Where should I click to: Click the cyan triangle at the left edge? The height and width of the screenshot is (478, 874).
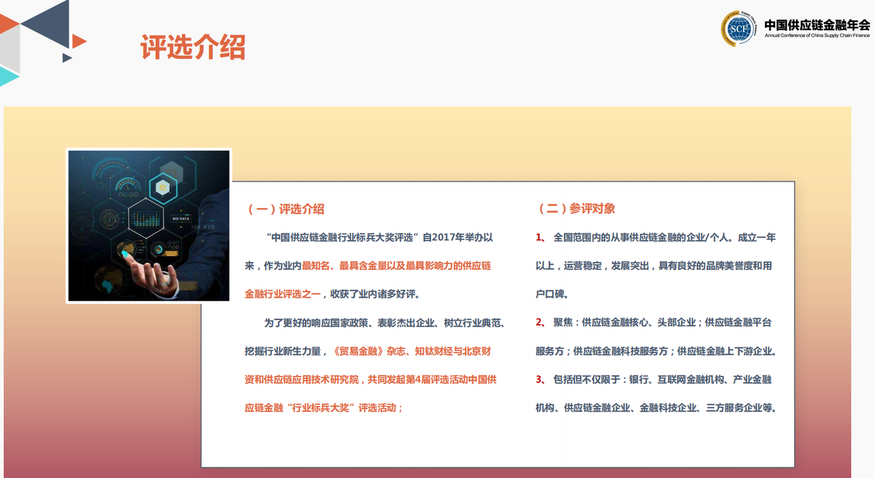(7, 76)
